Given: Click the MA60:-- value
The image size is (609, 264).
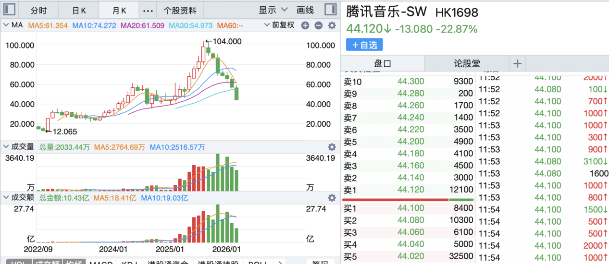Looking at the screenshot, I should point(230,25).
